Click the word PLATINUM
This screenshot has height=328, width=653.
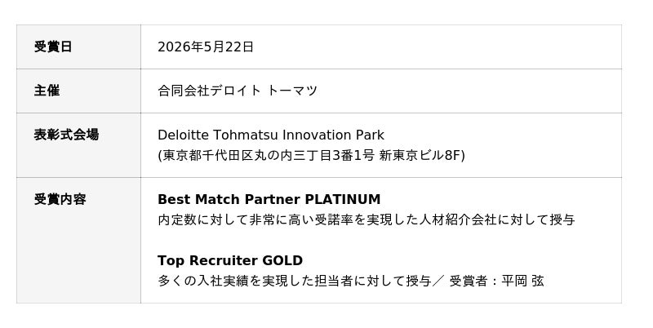[x=343, y=199]
